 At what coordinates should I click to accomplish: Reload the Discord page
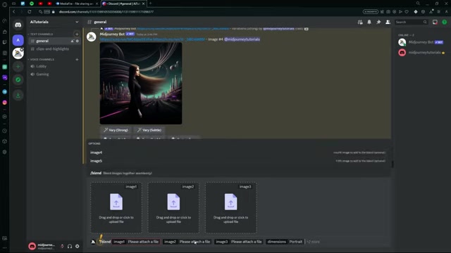(x=30, y=12)
